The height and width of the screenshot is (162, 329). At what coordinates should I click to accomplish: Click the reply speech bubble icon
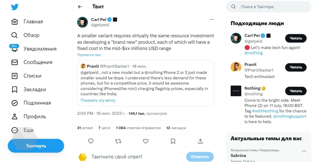coord(91,141)
